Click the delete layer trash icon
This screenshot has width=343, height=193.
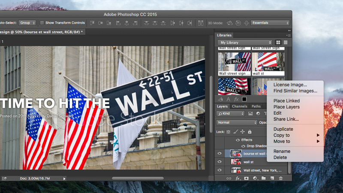pos(281,178)
